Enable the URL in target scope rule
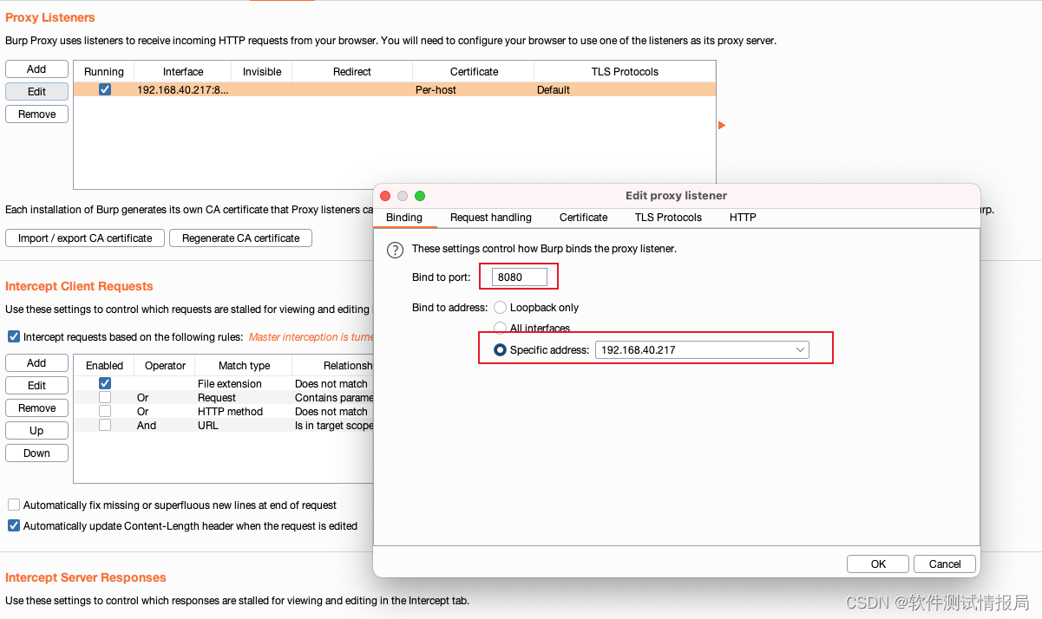The height and width of the screenshot is (619, 1042). [x=105, y=425]
